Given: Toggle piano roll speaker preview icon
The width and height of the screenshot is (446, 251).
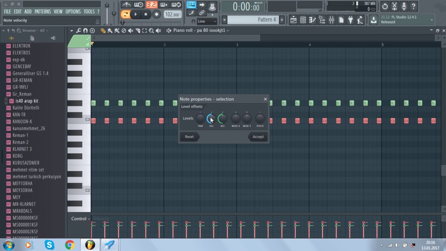Looking at the screenshot, I should pos(169,31).
